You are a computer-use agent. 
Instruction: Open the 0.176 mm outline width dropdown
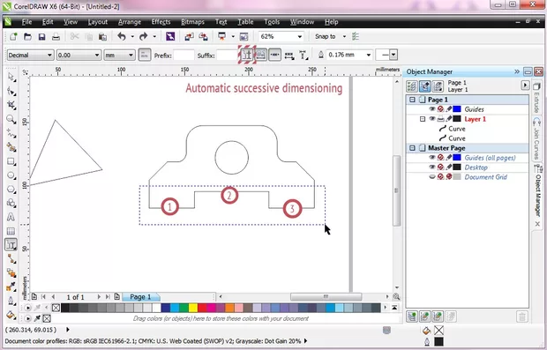369,55
